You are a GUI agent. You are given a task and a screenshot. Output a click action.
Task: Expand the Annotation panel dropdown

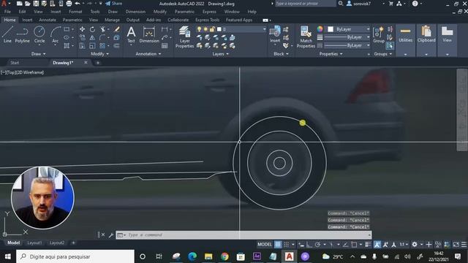tap(148, 54)
